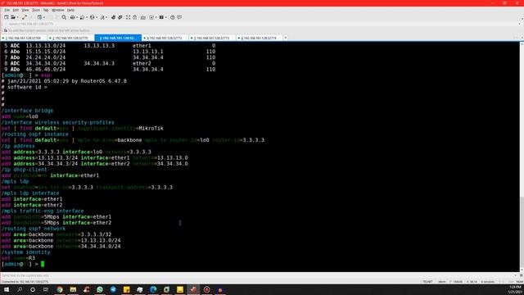Screen dimensions: 524x295
Task: Select the active blue session tab numbered 3
Action: pyautogui.click(x=118, y=39)
